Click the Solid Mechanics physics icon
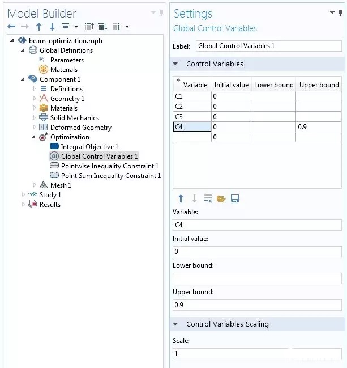Screen dimensions: 347x368 tap(44, 117)
